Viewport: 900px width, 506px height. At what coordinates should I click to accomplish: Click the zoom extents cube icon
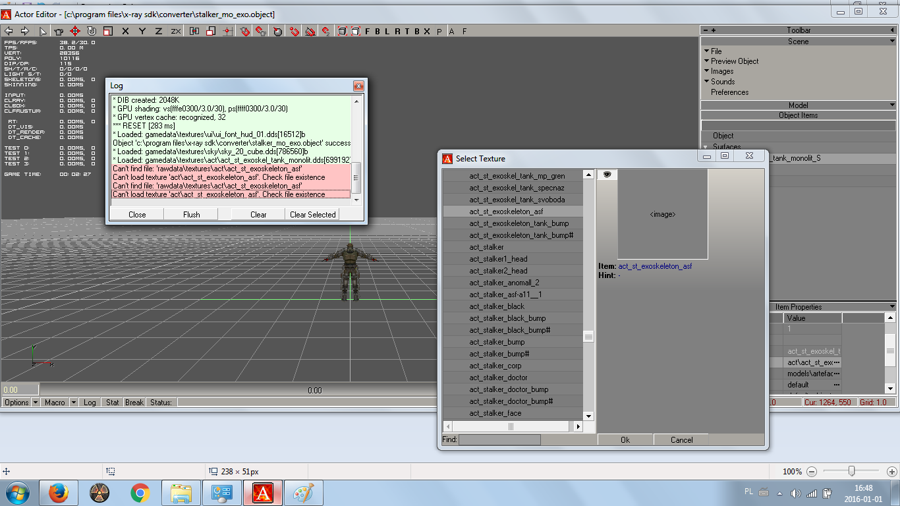[342, 31]
